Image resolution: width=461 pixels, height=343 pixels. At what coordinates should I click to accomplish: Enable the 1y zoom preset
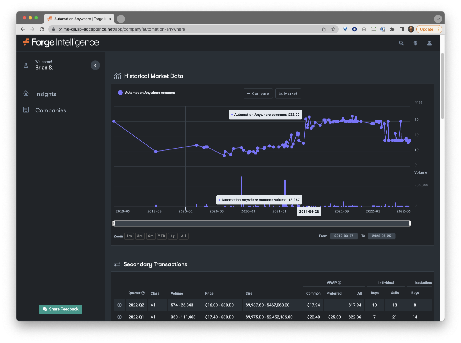pyautogui.click(x=172, y=236)
